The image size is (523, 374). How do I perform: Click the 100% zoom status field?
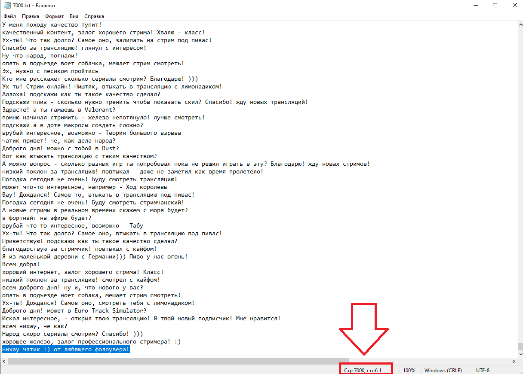click(x=409, y=370)
